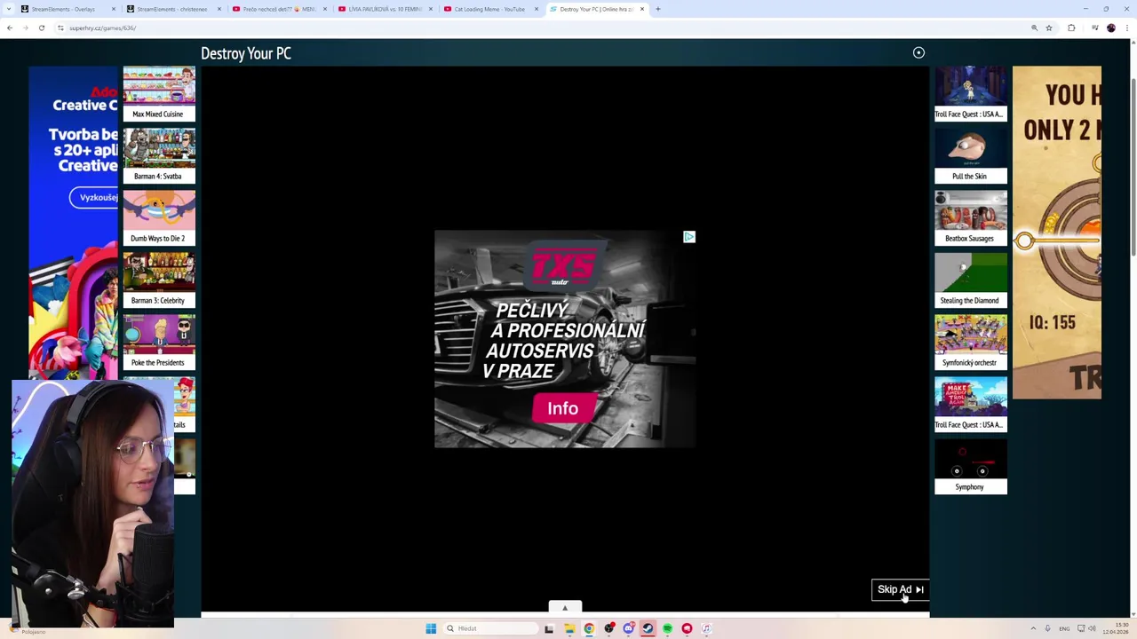Open File Explorer from the taskbar

[x=568, y=628]
